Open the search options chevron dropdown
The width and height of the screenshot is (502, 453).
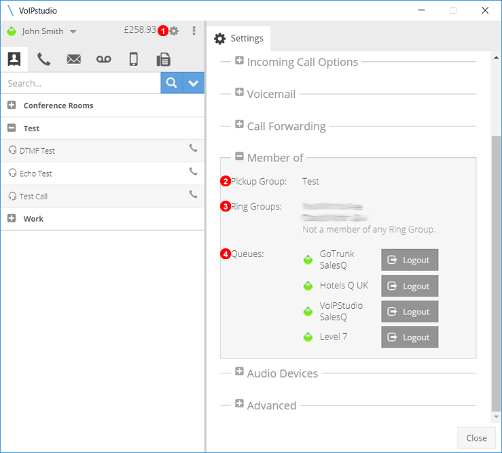coord(194,83)
